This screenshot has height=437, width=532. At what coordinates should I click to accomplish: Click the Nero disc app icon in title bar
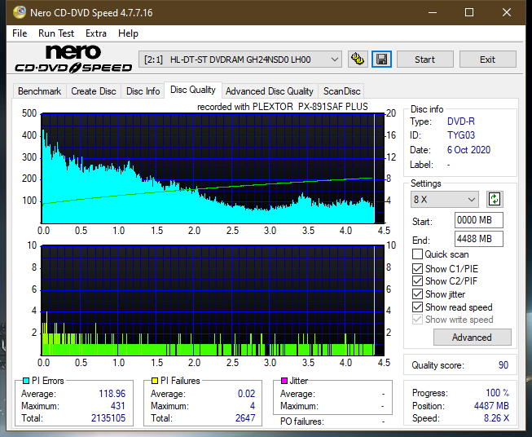coord(20,12)
